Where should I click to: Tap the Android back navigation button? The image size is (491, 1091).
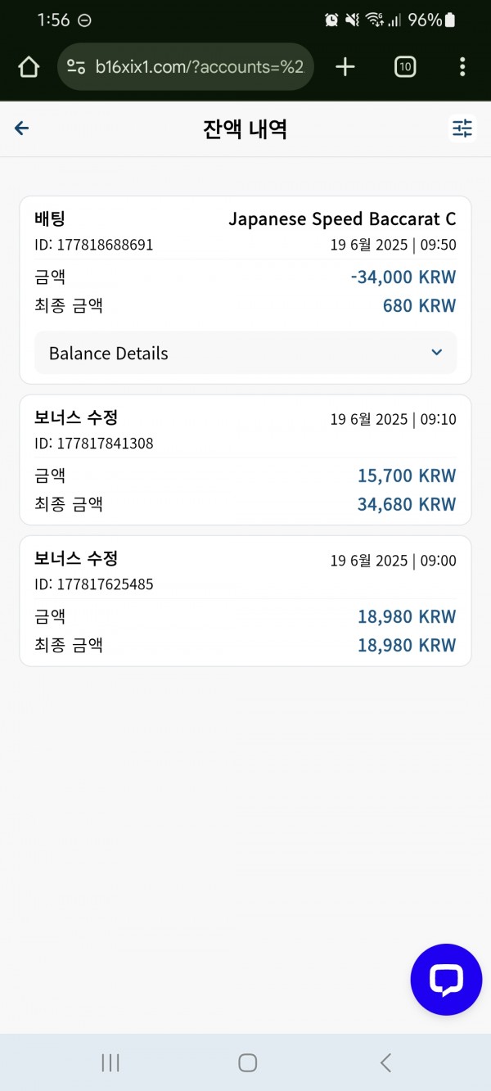coord(385,1062)
